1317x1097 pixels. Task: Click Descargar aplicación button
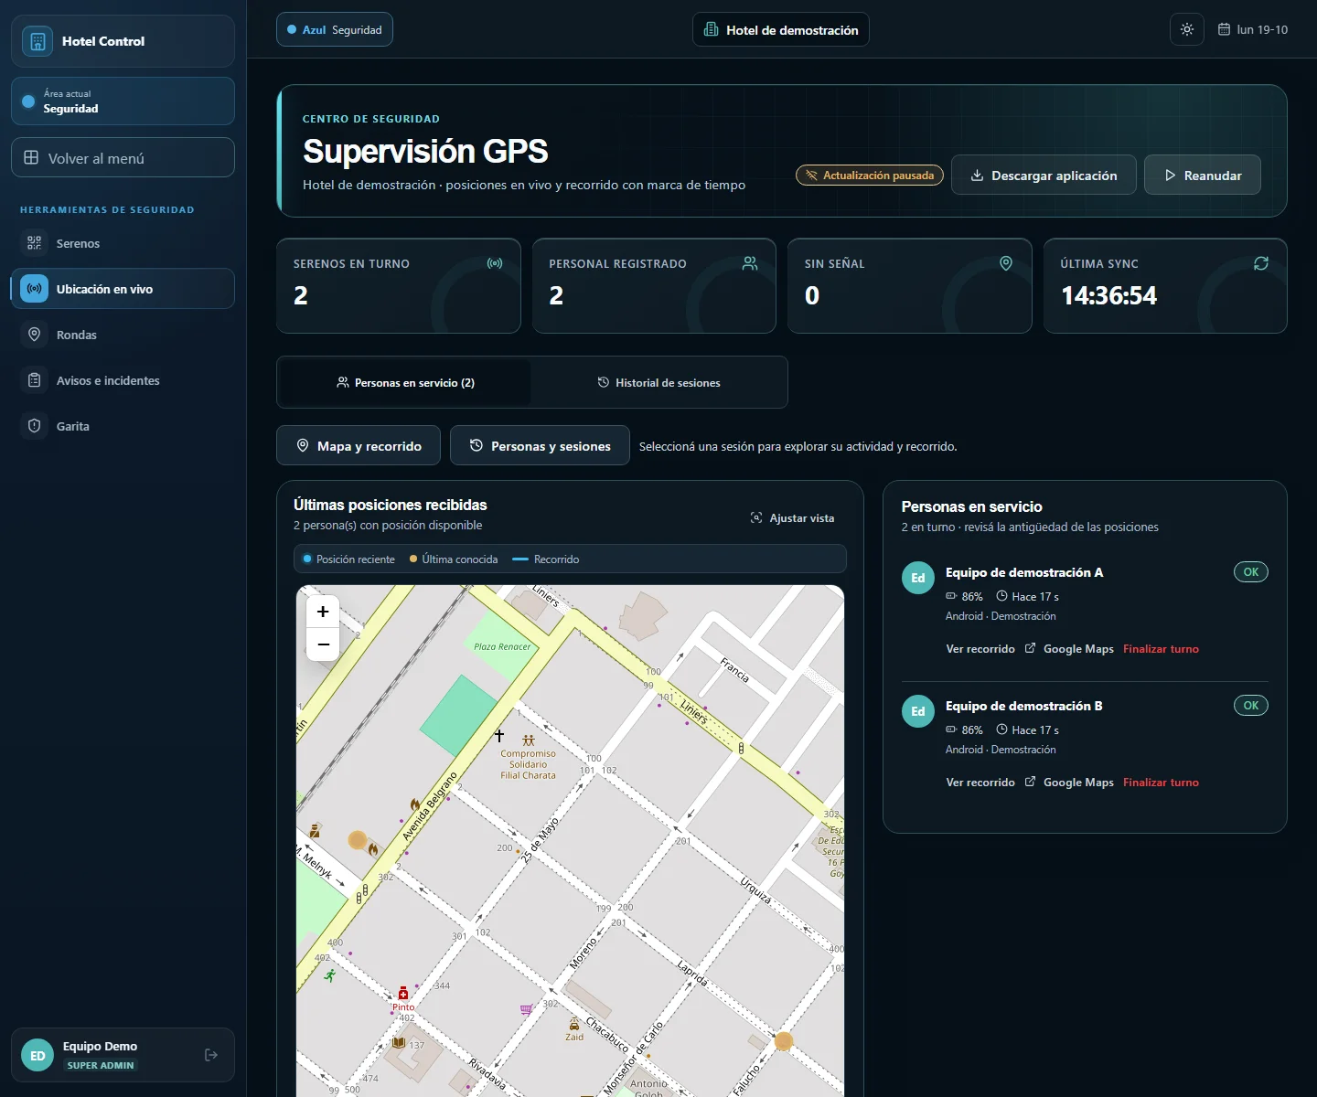point(1044,175)
